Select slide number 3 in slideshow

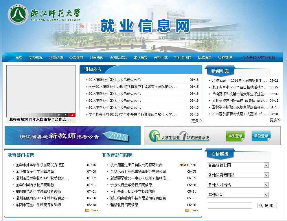tap(65, 115)
